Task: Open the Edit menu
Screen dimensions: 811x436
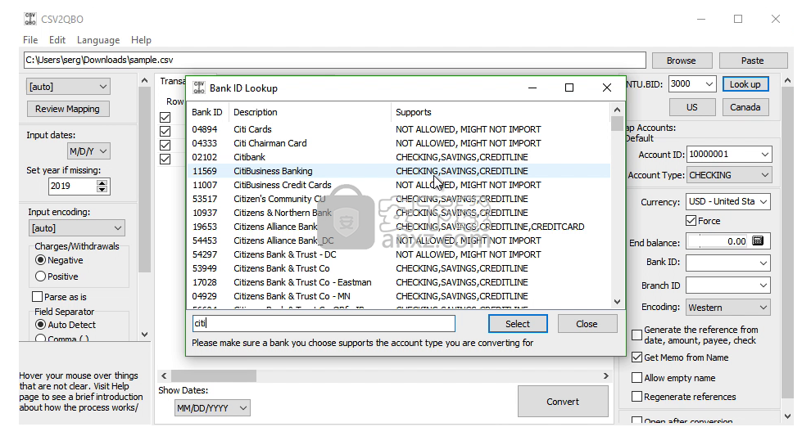Action: [x=57, y=40]
